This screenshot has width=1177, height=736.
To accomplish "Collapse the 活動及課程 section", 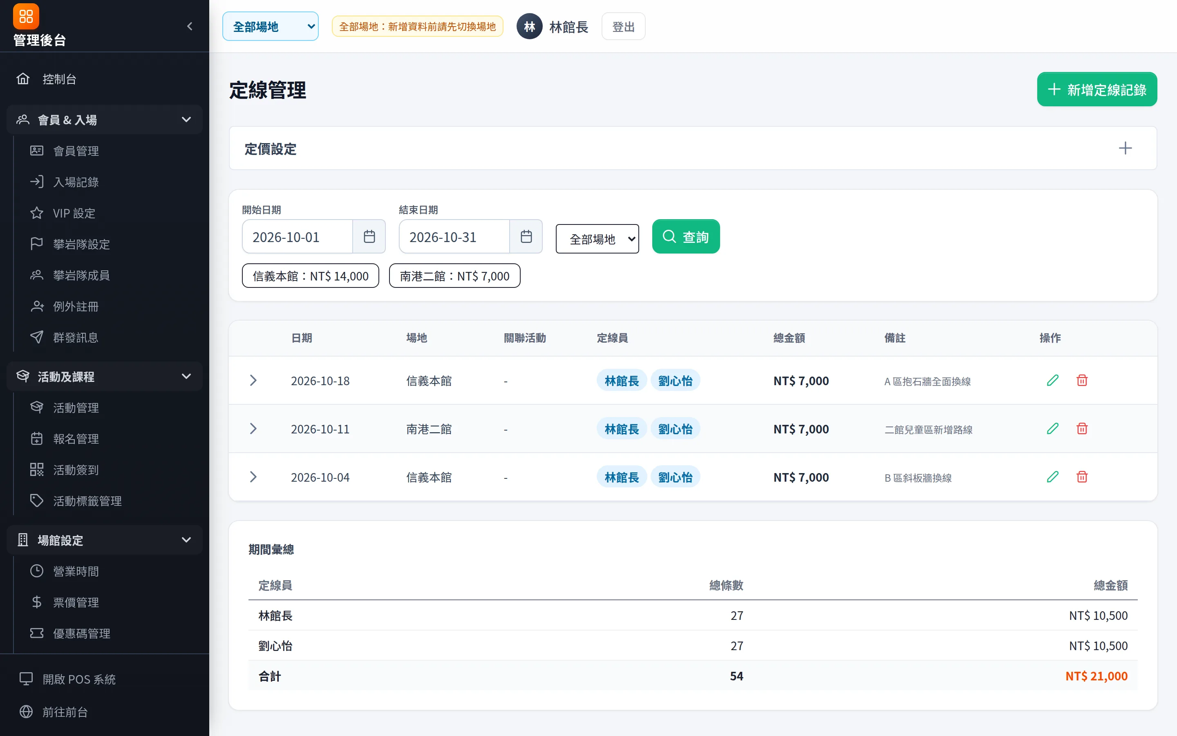I will click(105, 377).
